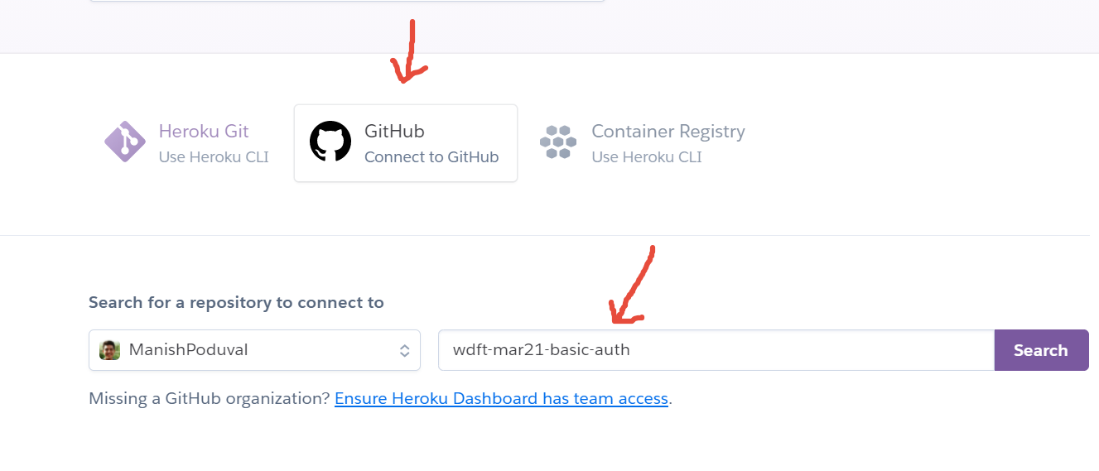1099x471 pixels.
Task: Click the Missing a GitHub organization text
Action: pyautogui.click(x=210, y=399)
